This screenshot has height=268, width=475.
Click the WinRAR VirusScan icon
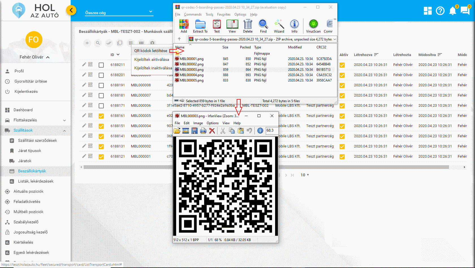tap(313, 26)
